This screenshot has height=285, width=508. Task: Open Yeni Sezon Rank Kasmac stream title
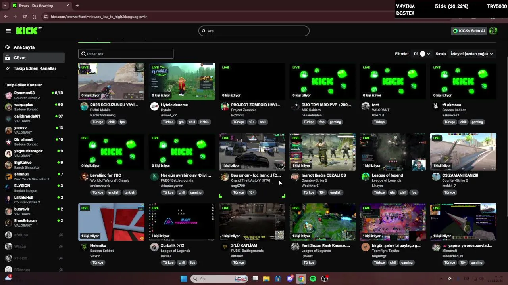pyautogui.click(x=326, y=245)
